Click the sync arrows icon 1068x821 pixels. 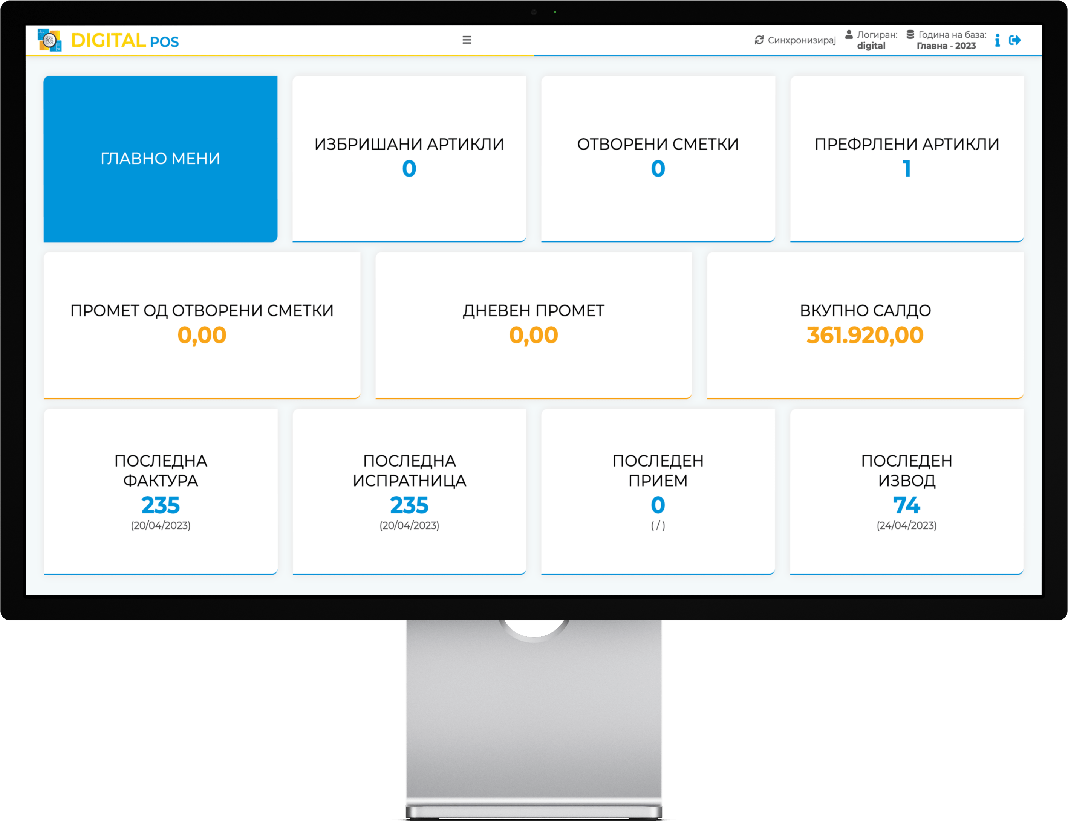[x=759, y=40]
